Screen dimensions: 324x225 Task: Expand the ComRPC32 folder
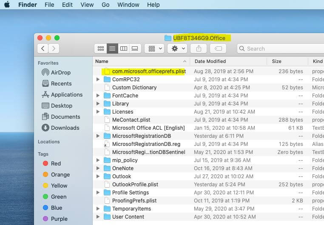point(98,80)
